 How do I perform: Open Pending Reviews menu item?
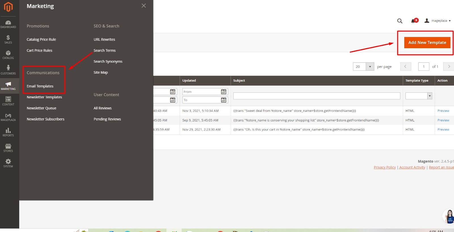coord(107,119)
